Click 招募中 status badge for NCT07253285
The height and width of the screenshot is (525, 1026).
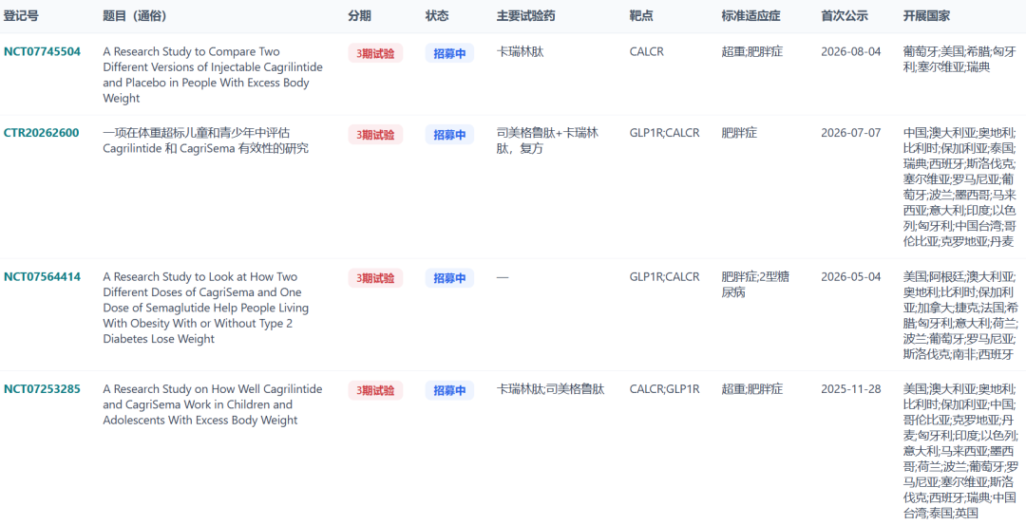pos(449,391)
